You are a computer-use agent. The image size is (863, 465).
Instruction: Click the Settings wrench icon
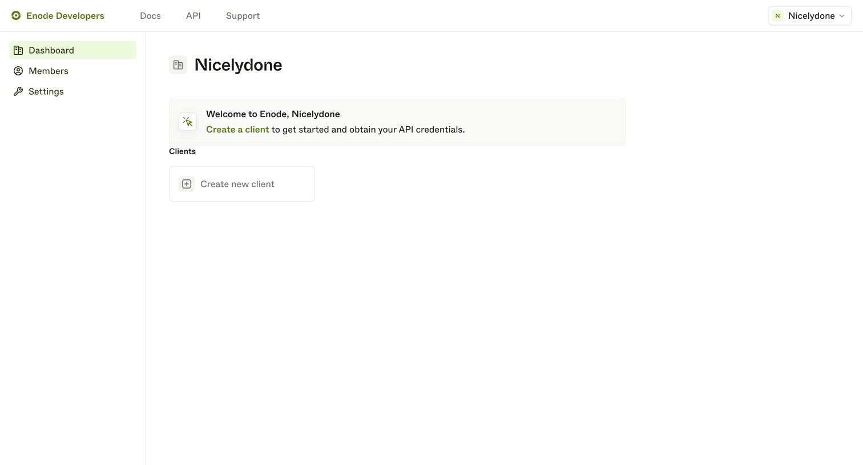pyautogui.click(x=18, y=91)
